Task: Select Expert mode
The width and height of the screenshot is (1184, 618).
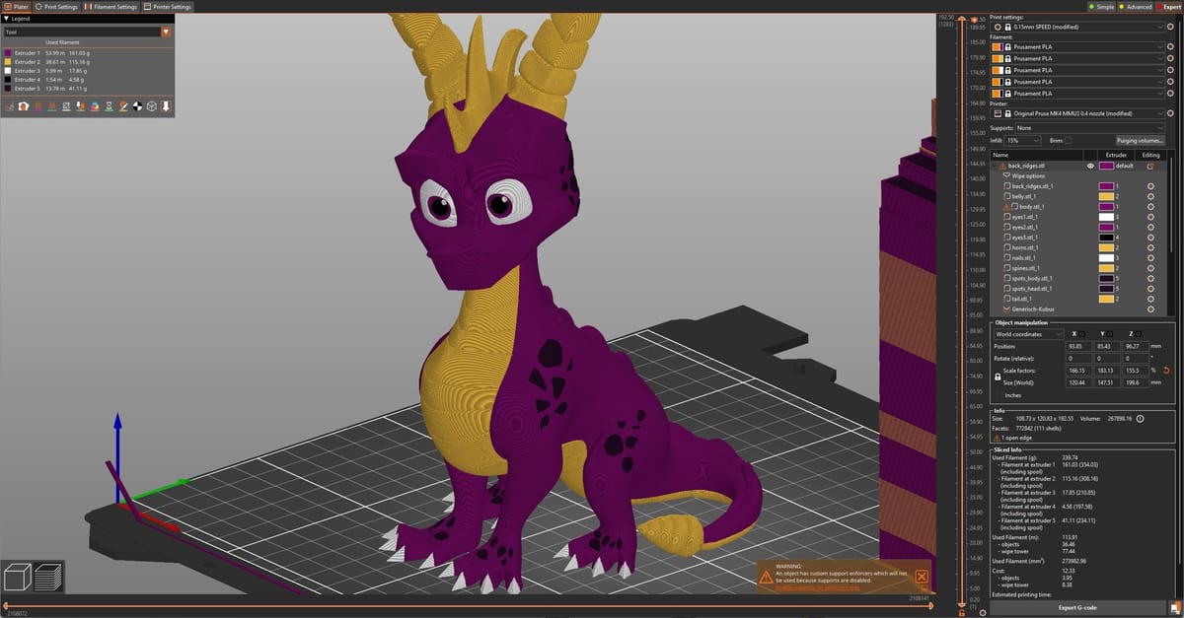Action: point(1169,6)
